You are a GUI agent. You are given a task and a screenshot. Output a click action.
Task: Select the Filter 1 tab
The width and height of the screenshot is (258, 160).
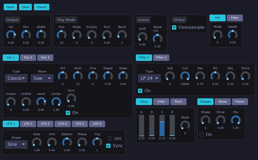click(x=144, y=58)
